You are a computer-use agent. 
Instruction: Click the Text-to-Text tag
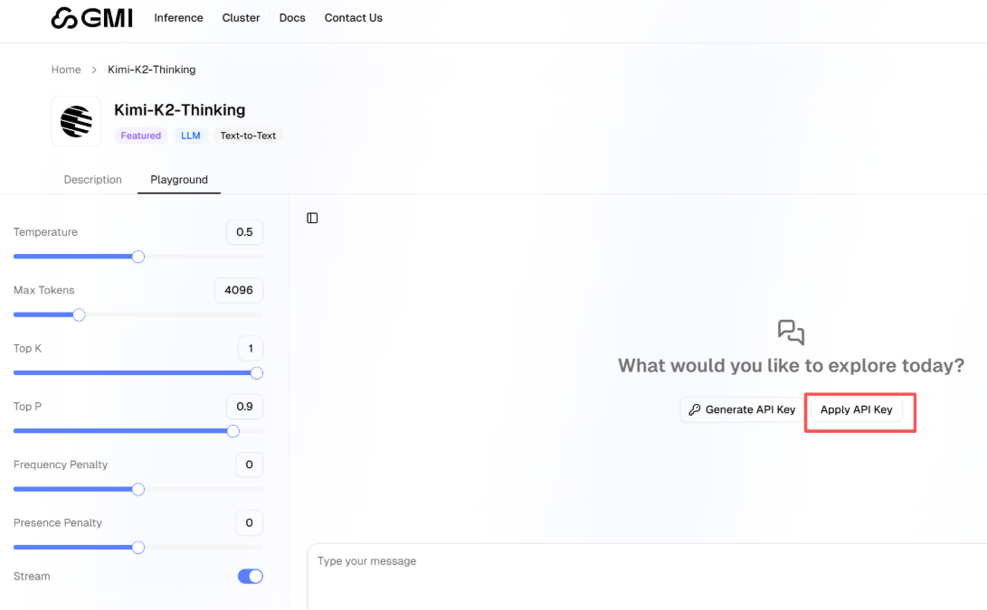[x=248, y=136]
